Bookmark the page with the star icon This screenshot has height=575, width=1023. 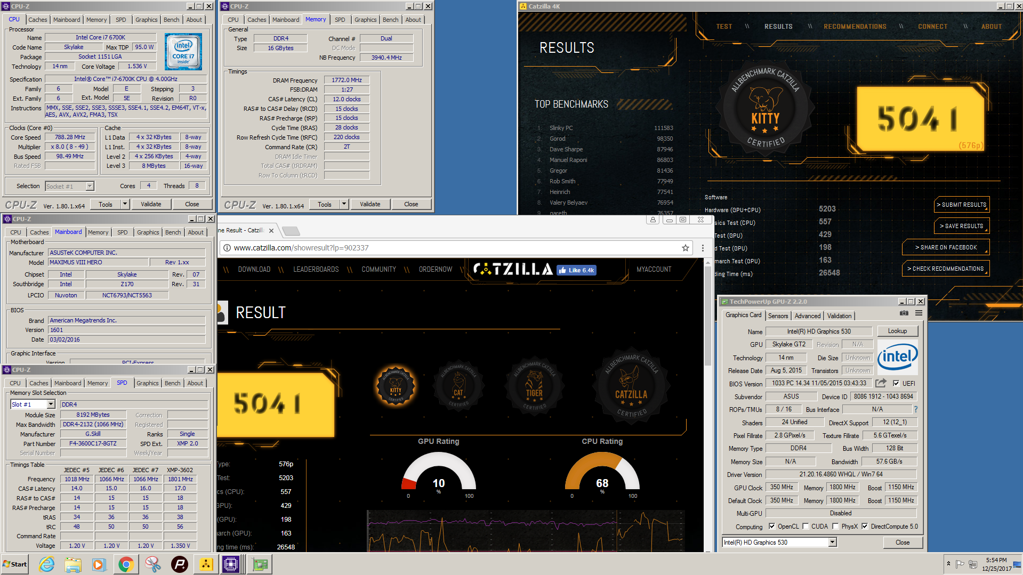[685, 248]
